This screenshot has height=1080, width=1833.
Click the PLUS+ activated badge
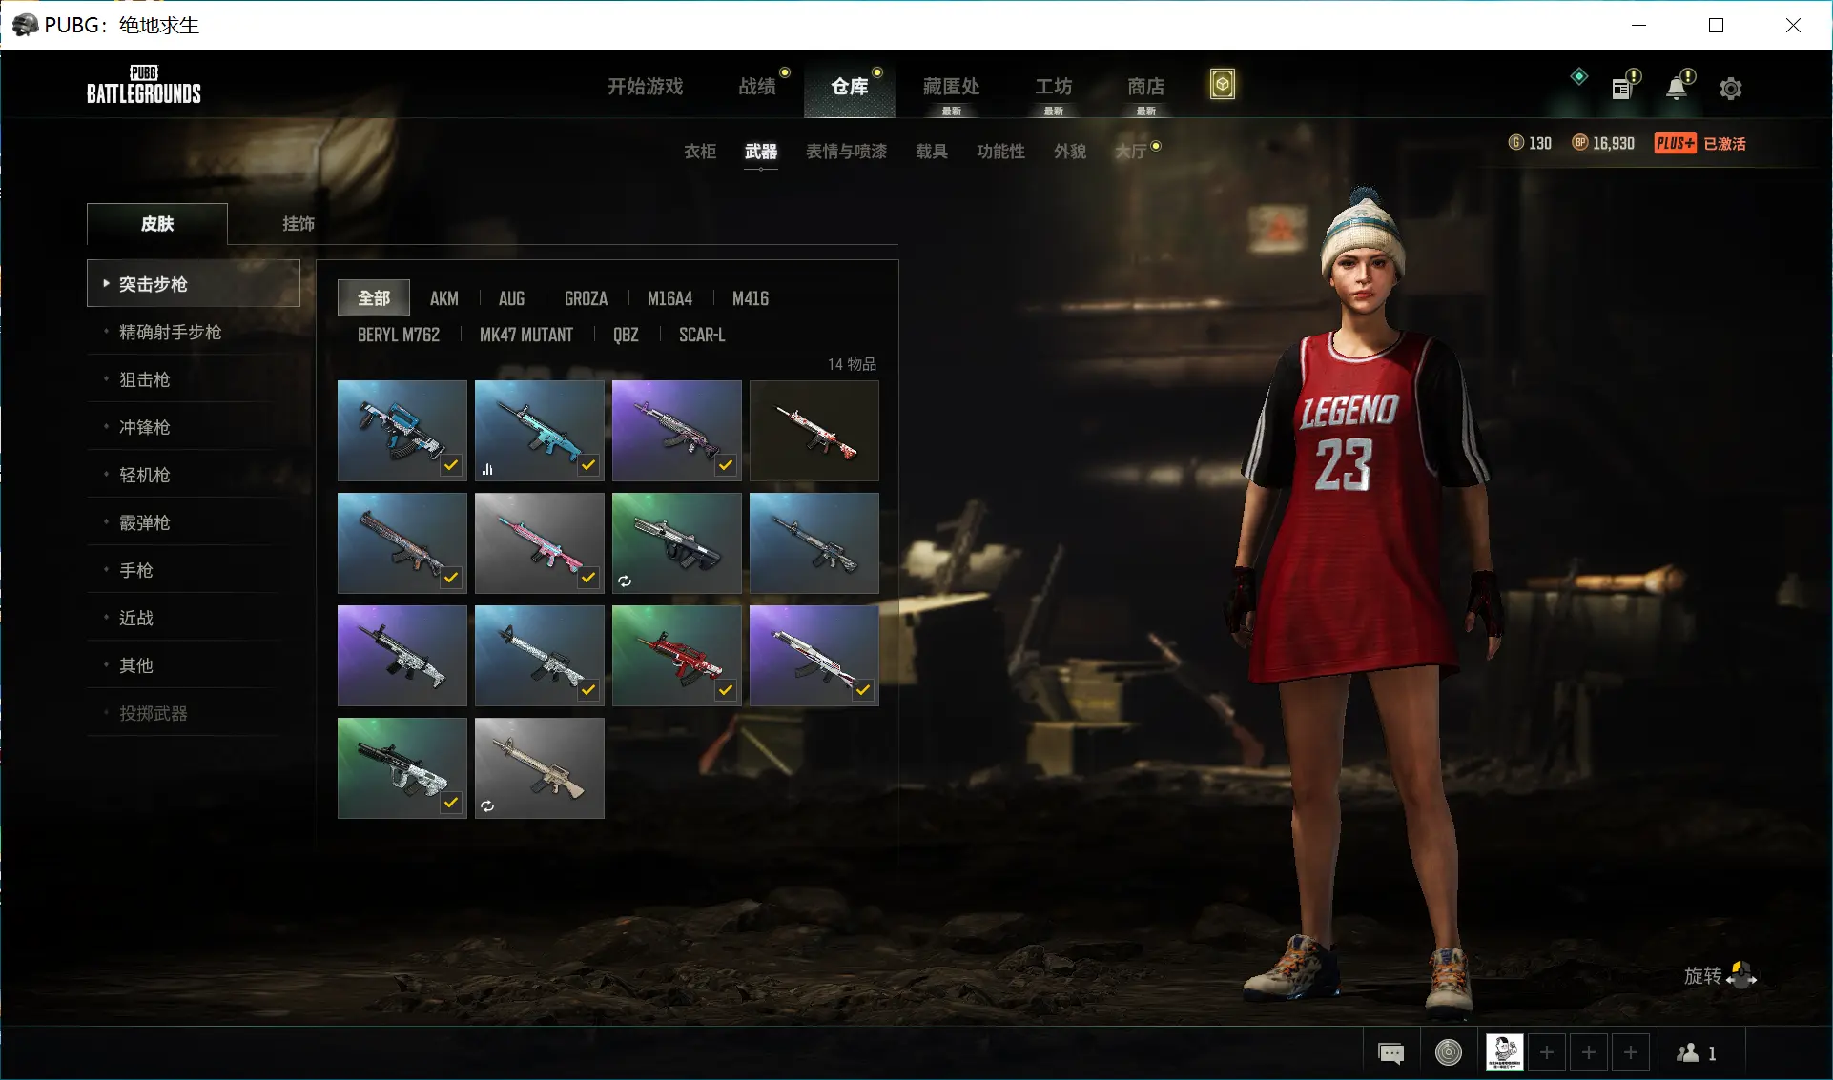[x=1699, y=143]
